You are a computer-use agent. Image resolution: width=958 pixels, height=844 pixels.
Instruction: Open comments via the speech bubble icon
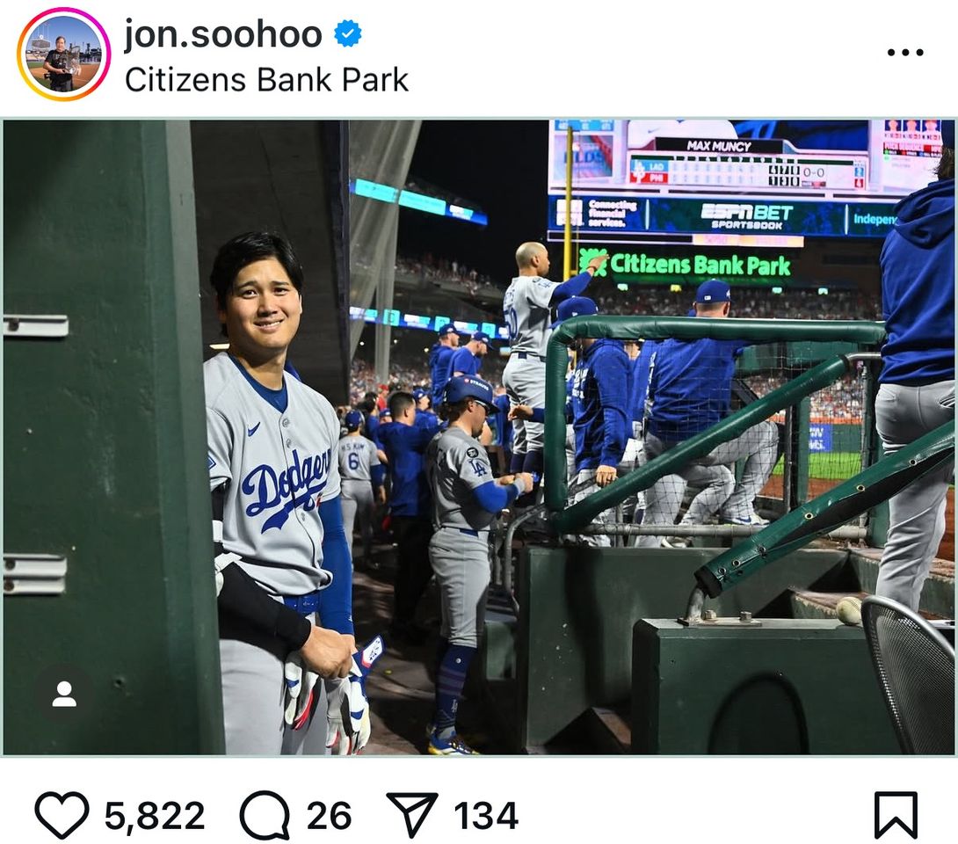[265, 815]
